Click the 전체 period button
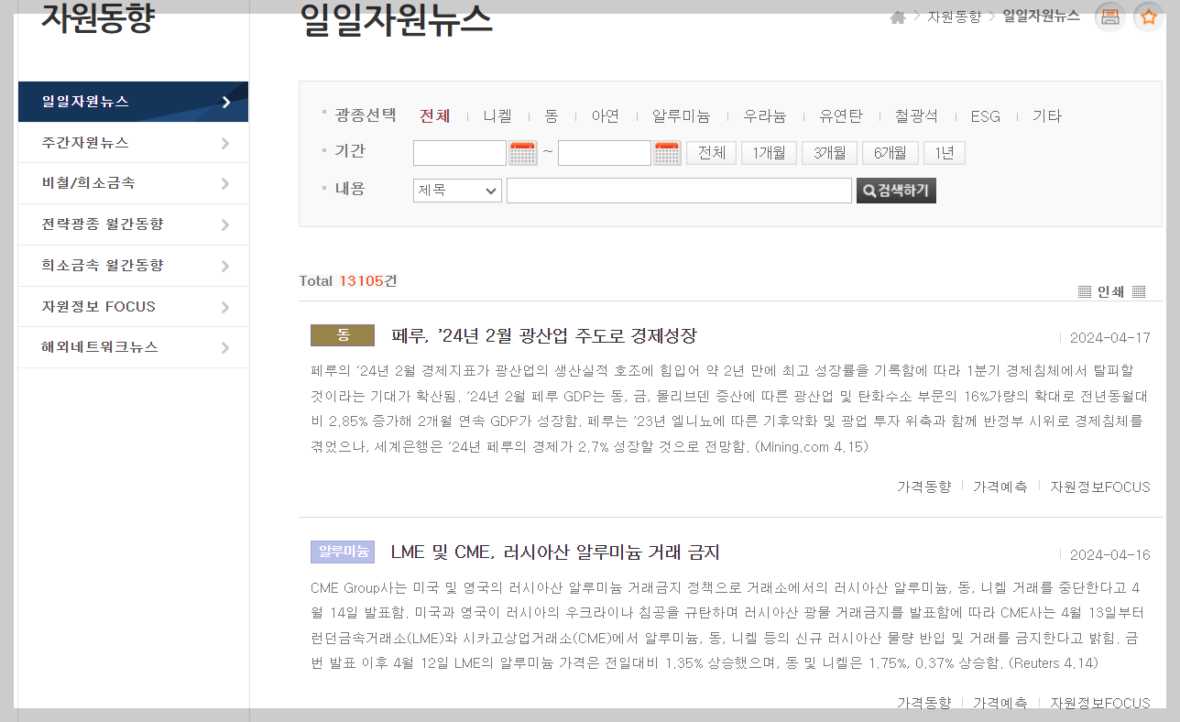Image resolution: width=1180 pixels, height=722 pixels. click(x=712, y=153)
